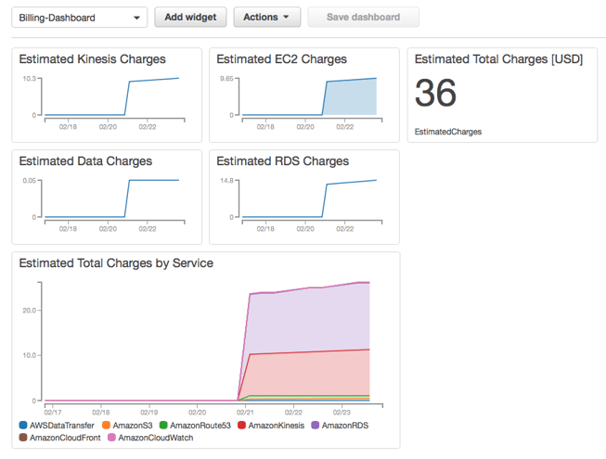Open the Billing-Dashboard dropdown selector
This screenshot has width=606, height=459.
(x=81, y=18)
